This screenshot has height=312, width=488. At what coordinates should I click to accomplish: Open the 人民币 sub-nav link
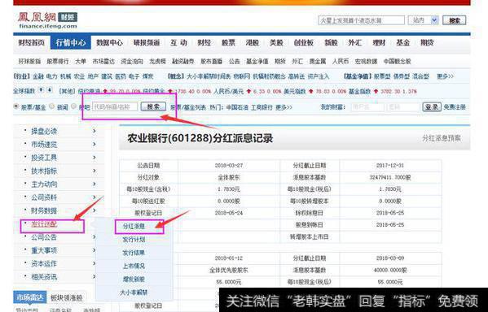coord(341,62)
